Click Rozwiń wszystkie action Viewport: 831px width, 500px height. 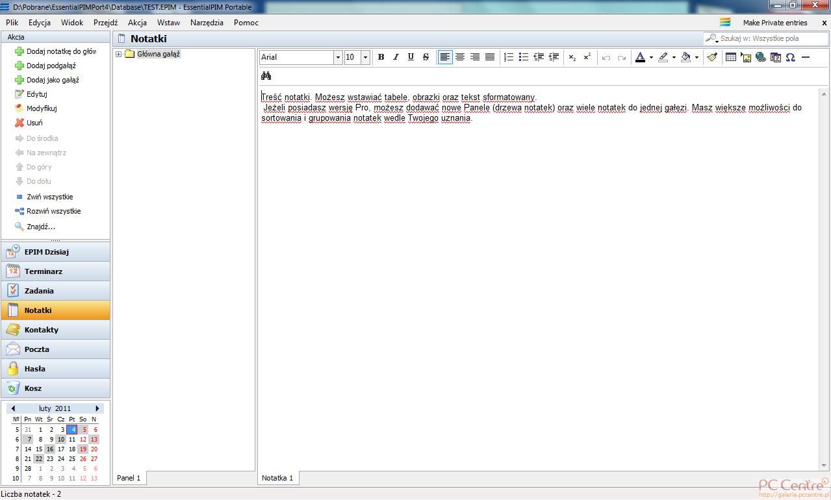point(53,211)
